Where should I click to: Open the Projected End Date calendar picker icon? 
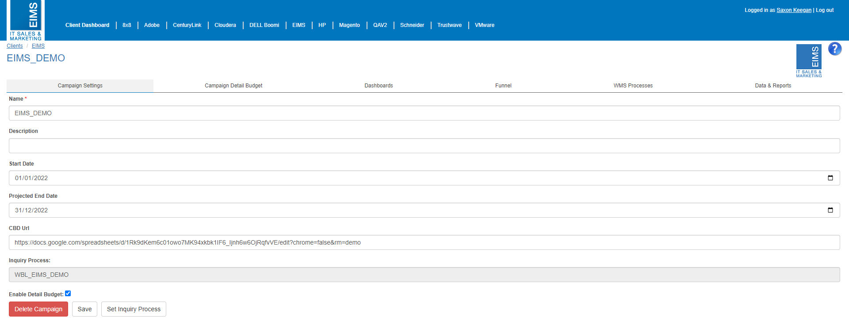[x=830, y=210]
